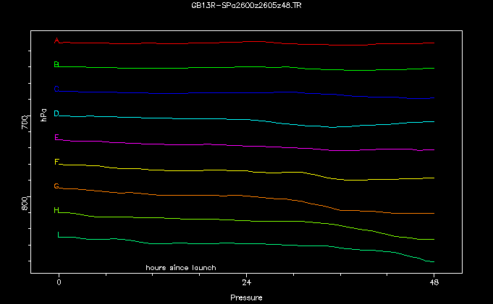This screenshot has width=493, height=304.
Task: Click the 'hours since launch' axis text
Action: click(x=180, y=267)
